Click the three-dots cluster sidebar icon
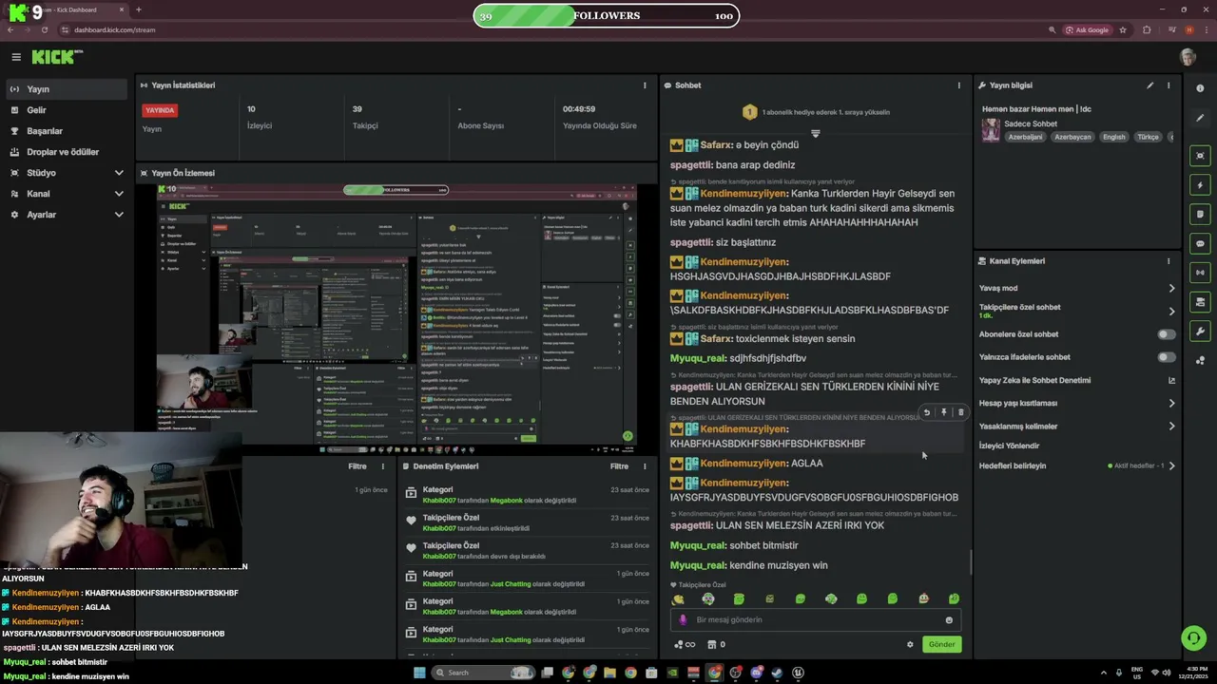Screen dimensions: 1217x684 [1200, 360]
